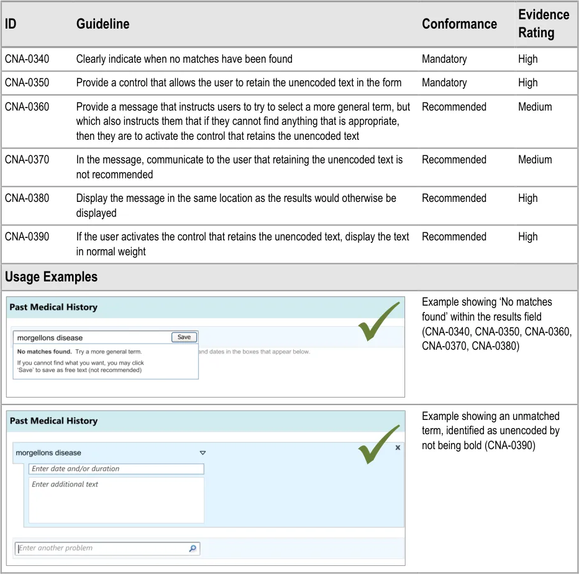Click the 'Evidence Rating' column header

click(x=544, y=24)
